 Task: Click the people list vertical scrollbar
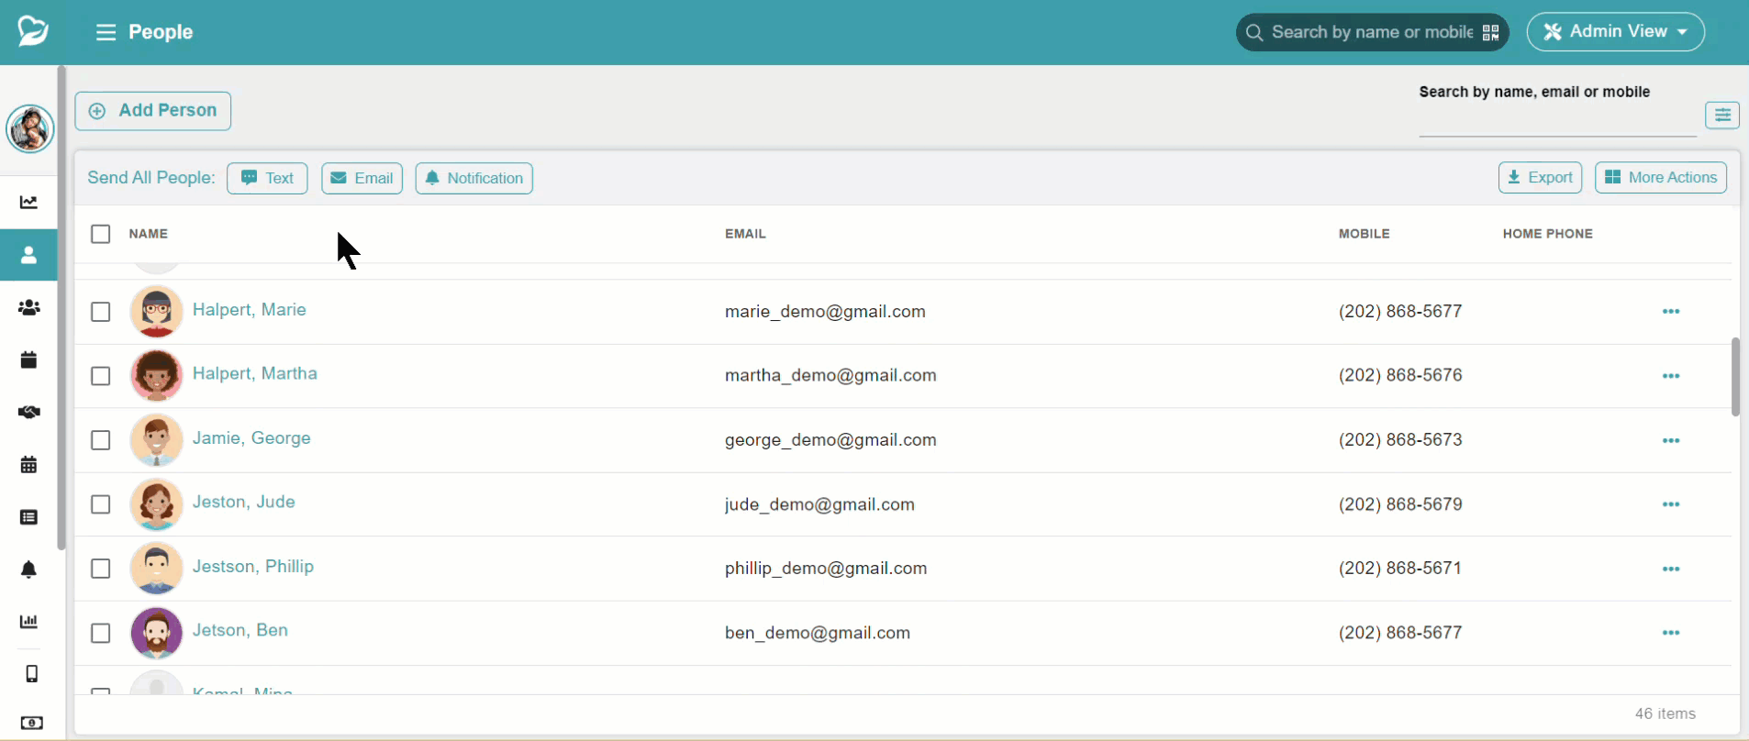tap(1735, 377)
